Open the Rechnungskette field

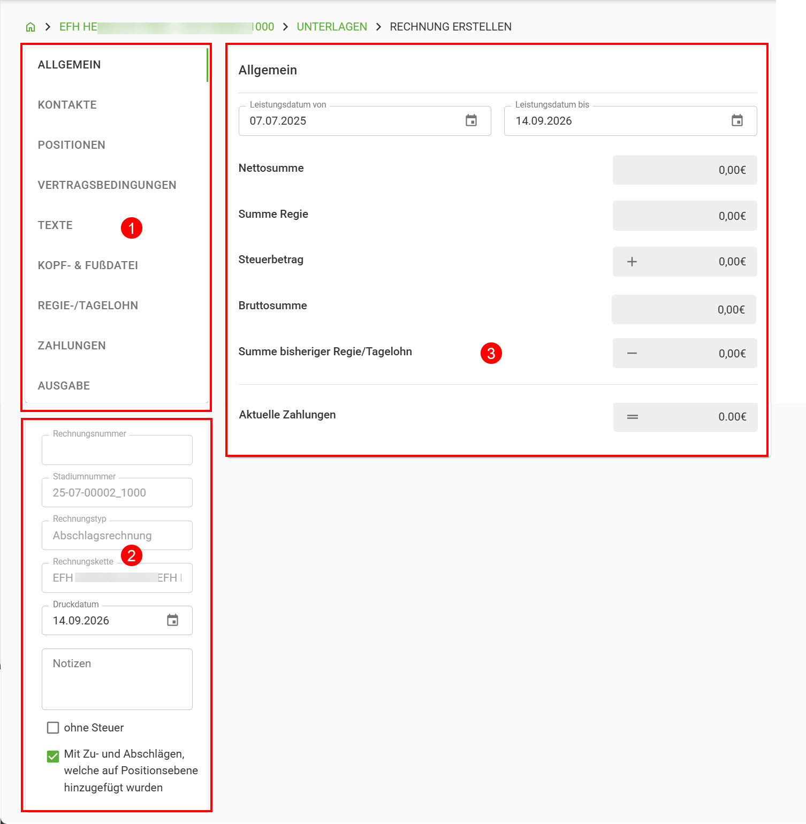click(117, 578)
